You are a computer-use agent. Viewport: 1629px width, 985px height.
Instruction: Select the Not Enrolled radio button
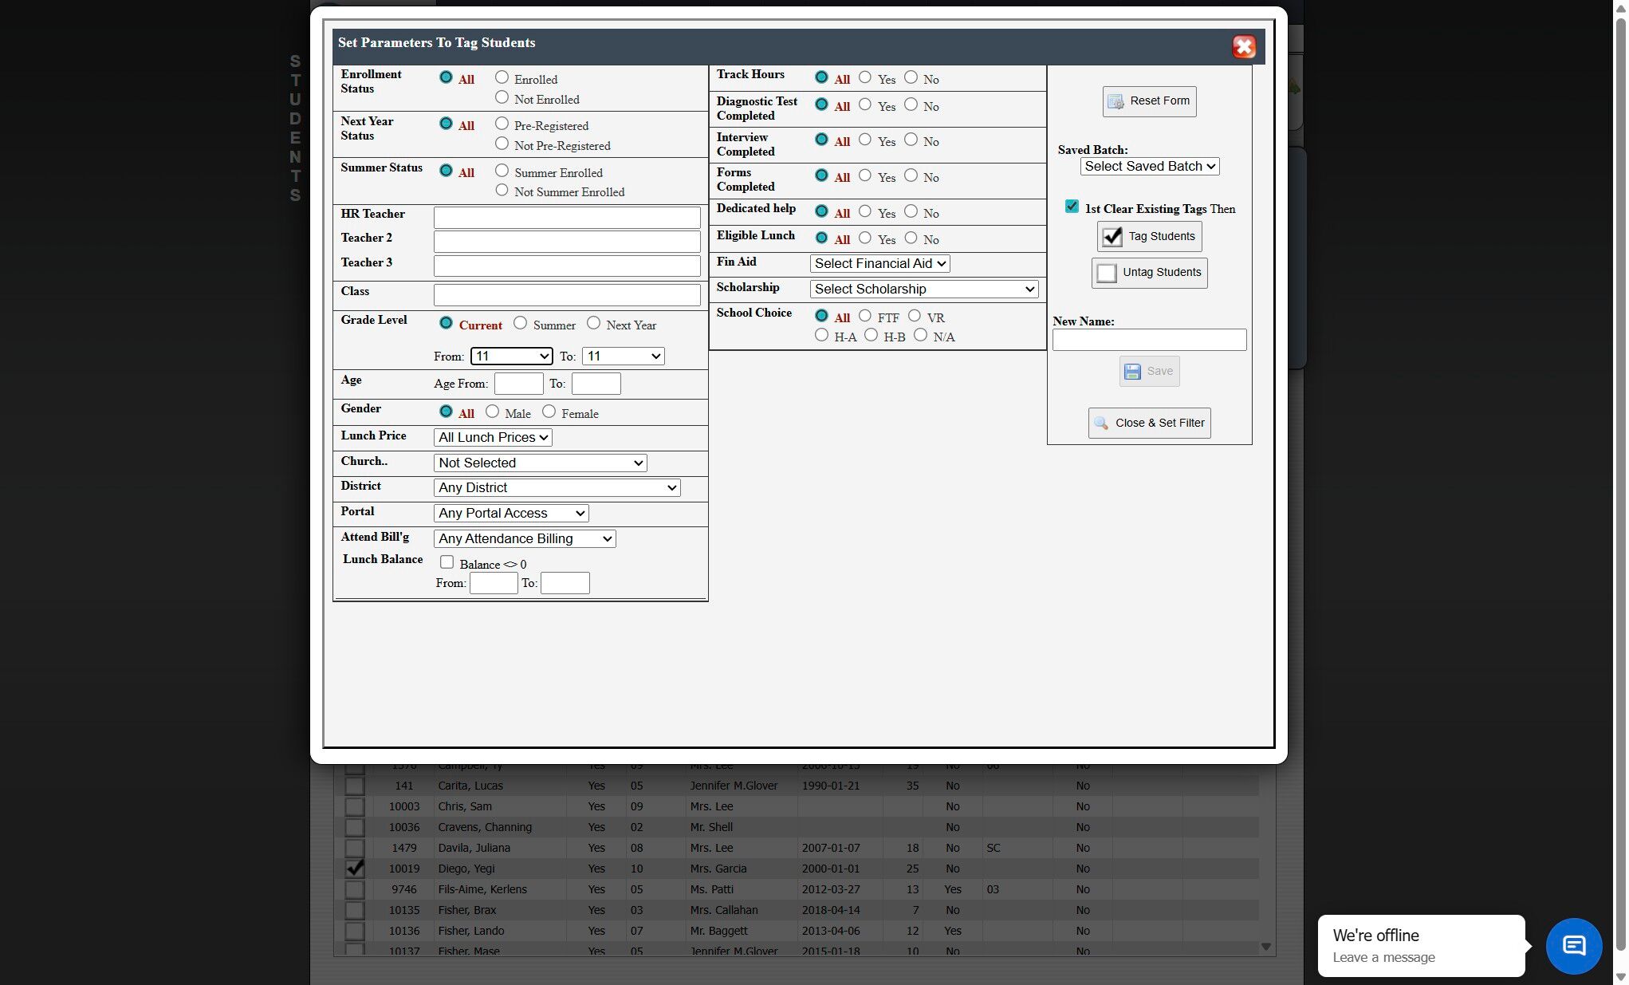point(502,97)
